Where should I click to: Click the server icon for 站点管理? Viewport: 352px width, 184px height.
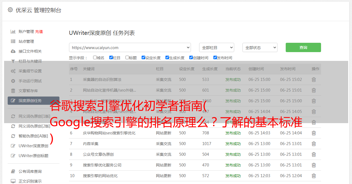[x=13, y=41]
